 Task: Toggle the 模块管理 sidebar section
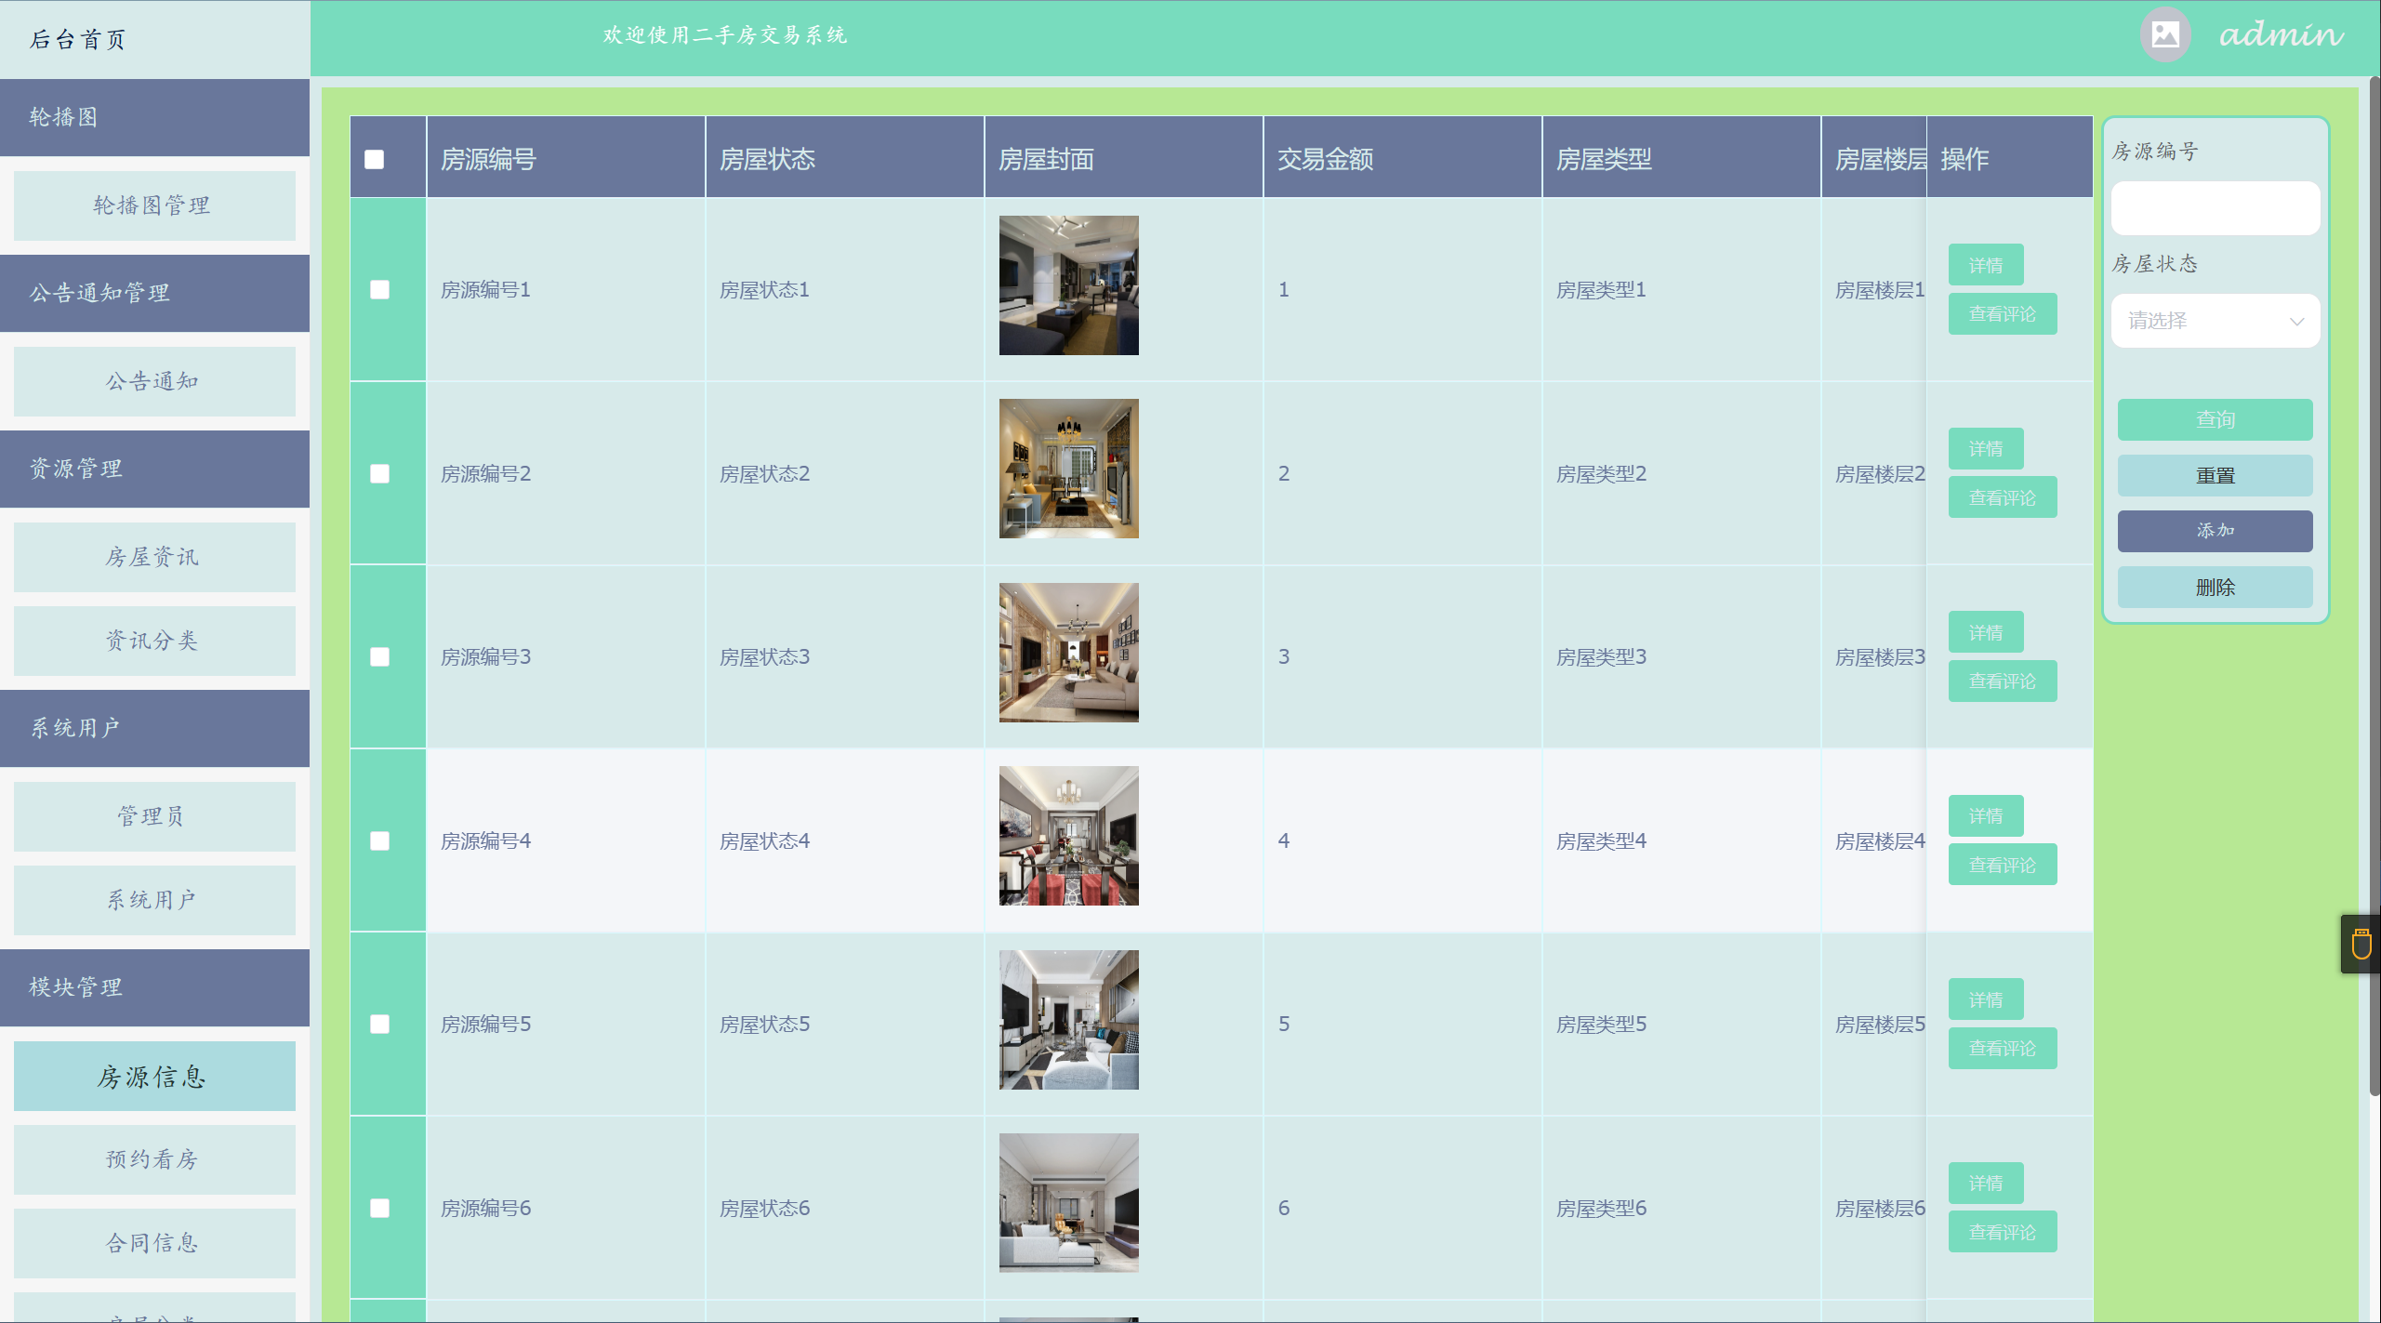coord(154,987)
